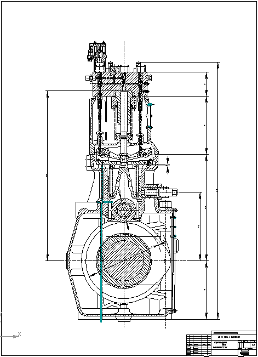Click the X axis coordinate icon
Screen dimensions: 258x357
tap(17, 335)
